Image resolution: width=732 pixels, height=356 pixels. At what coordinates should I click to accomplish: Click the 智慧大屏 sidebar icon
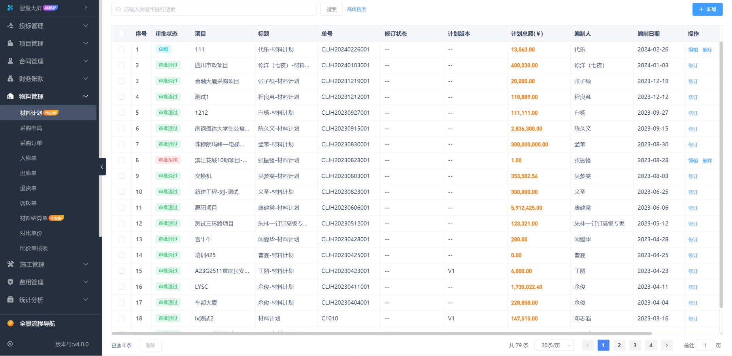tap(10, 8)
